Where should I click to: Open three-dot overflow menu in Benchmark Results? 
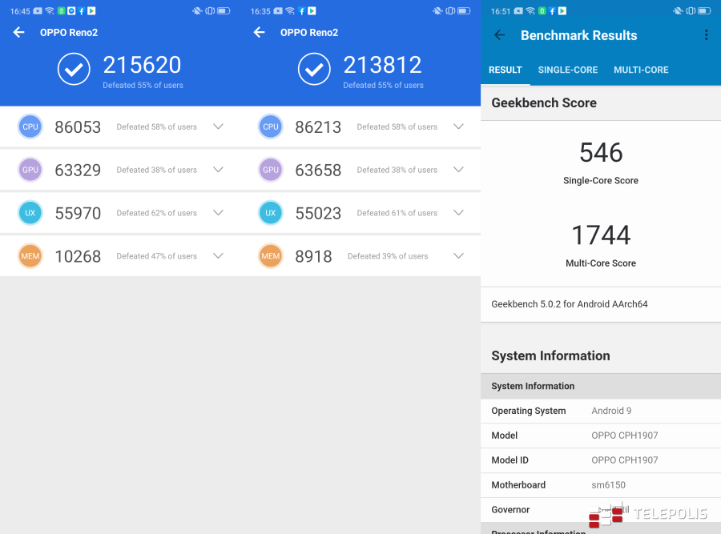click(x=706, y=35)
